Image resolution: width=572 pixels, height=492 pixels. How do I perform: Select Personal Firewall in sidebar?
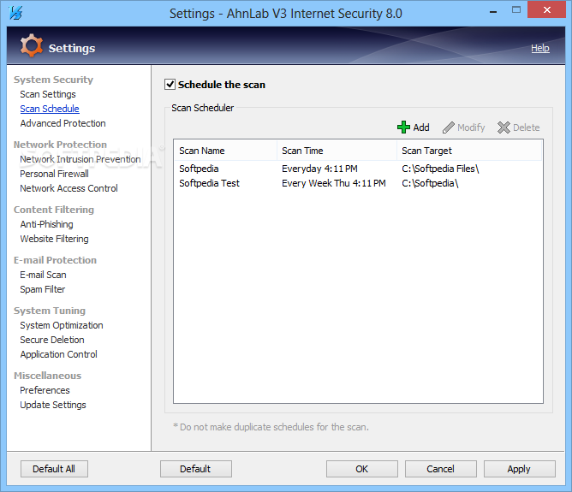[54, 174]
